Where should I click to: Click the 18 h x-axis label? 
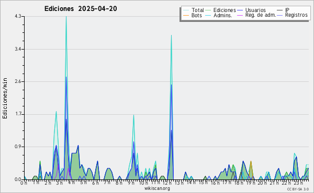239,183
